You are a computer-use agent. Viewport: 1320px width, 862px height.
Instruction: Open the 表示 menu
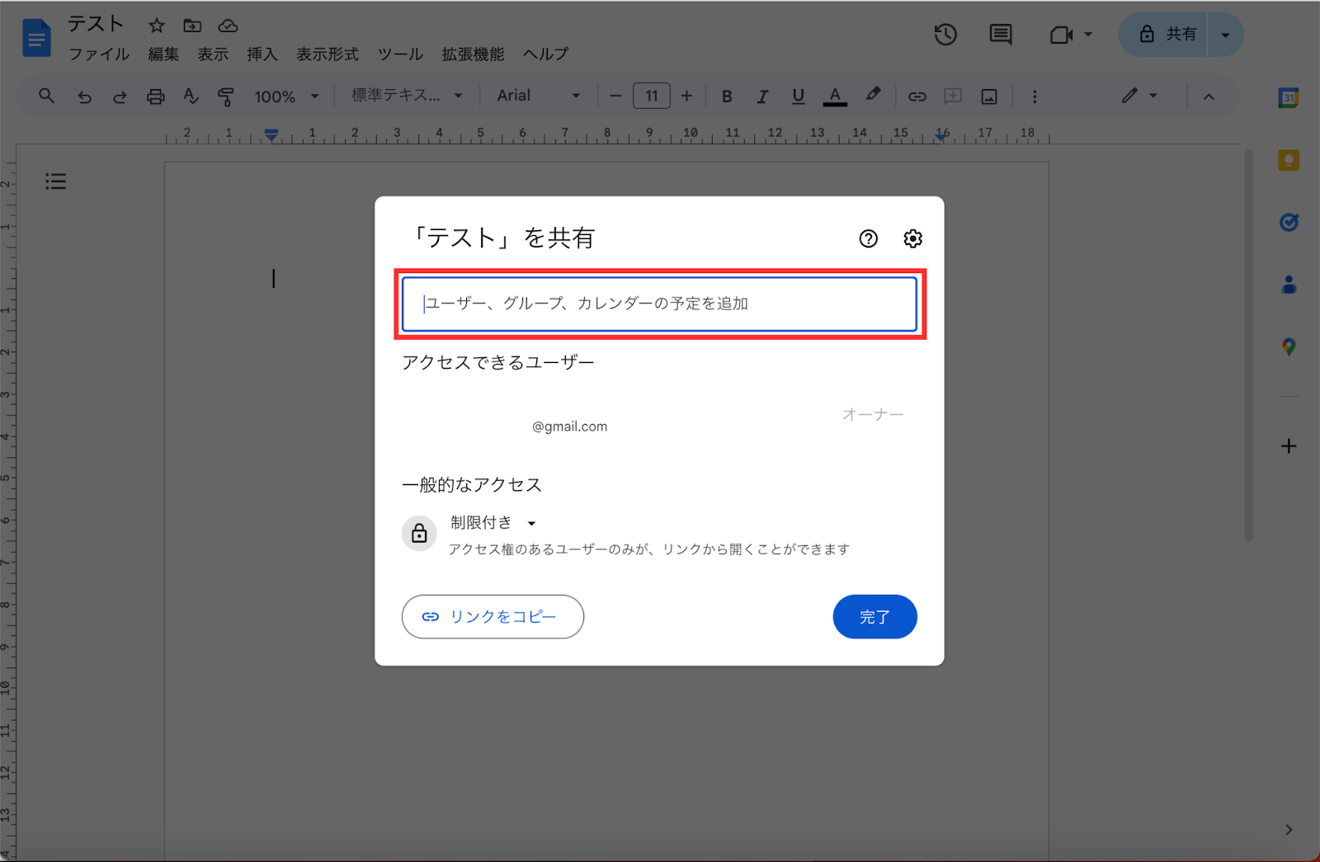point(213,54)
